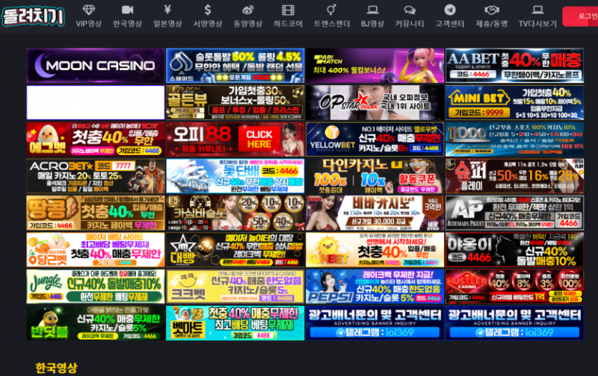Click the 서양영상 dollar sign icon
Viewport: 598px width, 376px height.
(208, 10)
